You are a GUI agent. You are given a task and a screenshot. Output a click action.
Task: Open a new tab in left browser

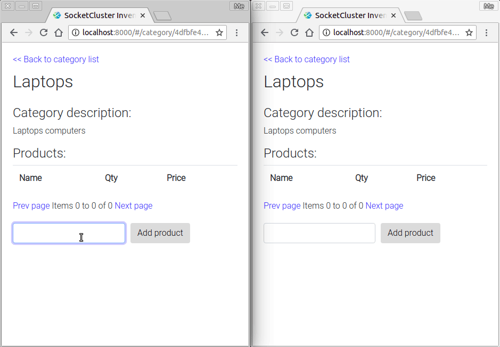click(x=162, y=15)
